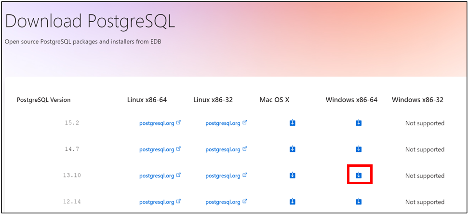Open postgresql.org link for 12.14 Linux x86-64
Image resolution: width=469 pixels, height=215 pixels.
[x=160, y=202]
